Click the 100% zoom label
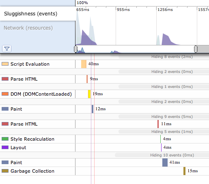 [x=82, y=3]
